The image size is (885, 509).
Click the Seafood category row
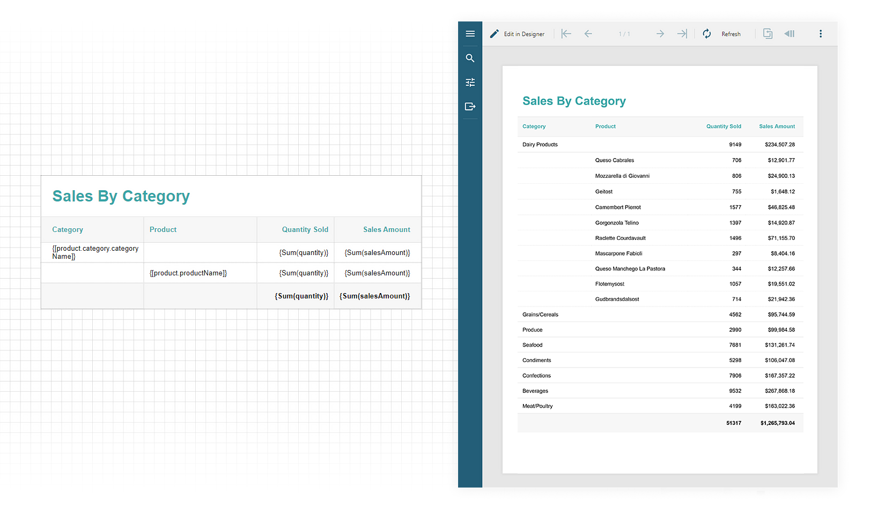pos(660,345)
